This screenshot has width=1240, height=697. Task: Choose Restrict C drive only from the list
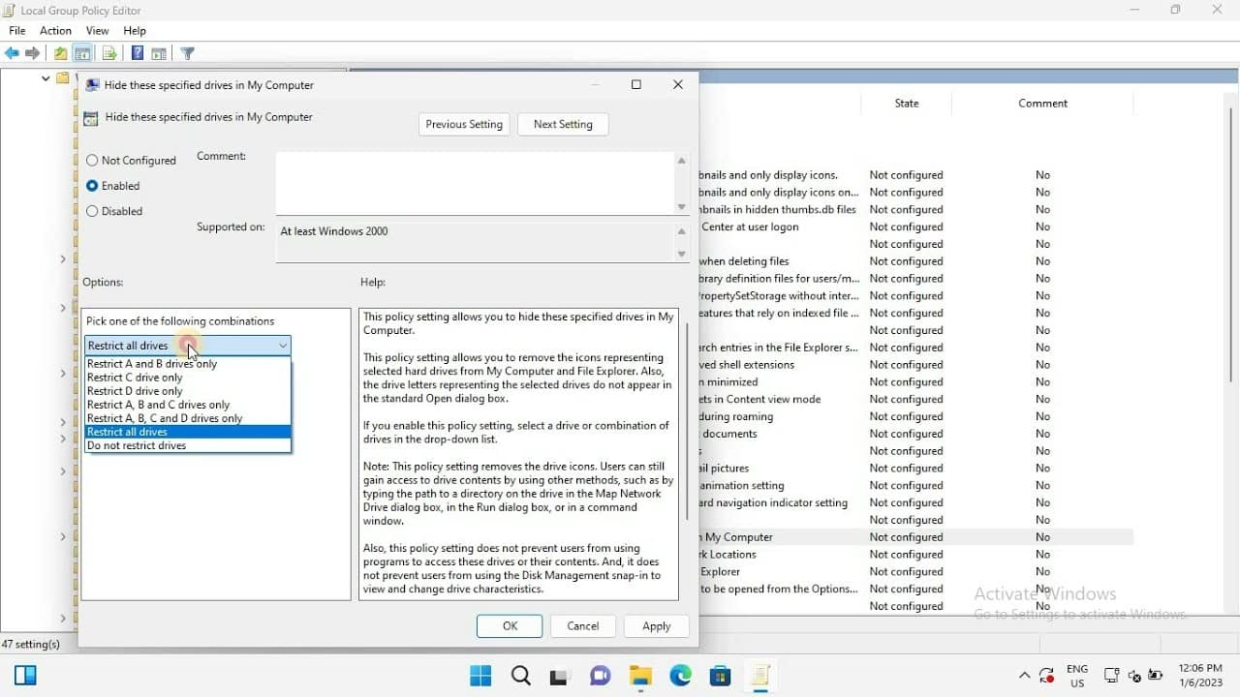coord(135,378)
